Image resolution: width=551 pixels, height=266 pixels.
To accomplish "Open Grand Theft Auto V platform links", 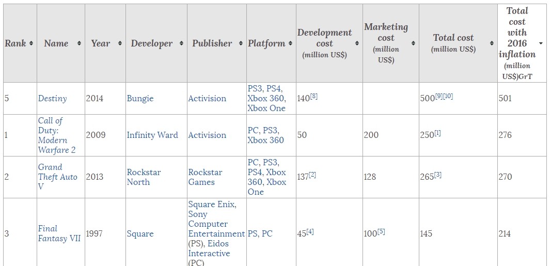I will 266,177.
